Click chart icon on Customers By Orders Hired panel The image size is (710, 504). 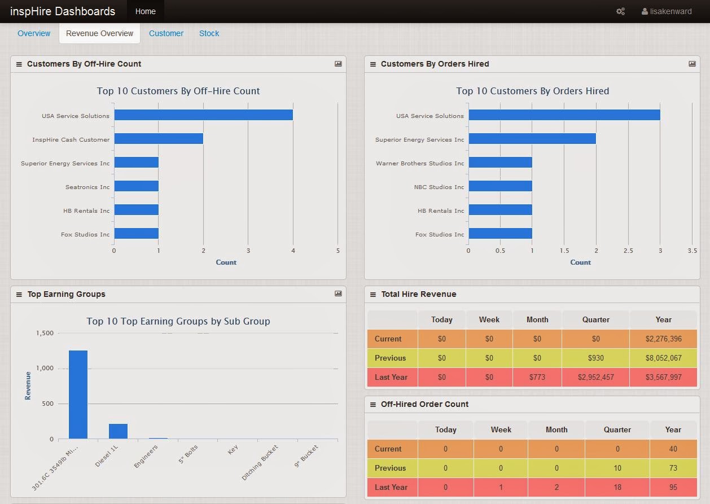pyautogui.click(x=692, y=64)
